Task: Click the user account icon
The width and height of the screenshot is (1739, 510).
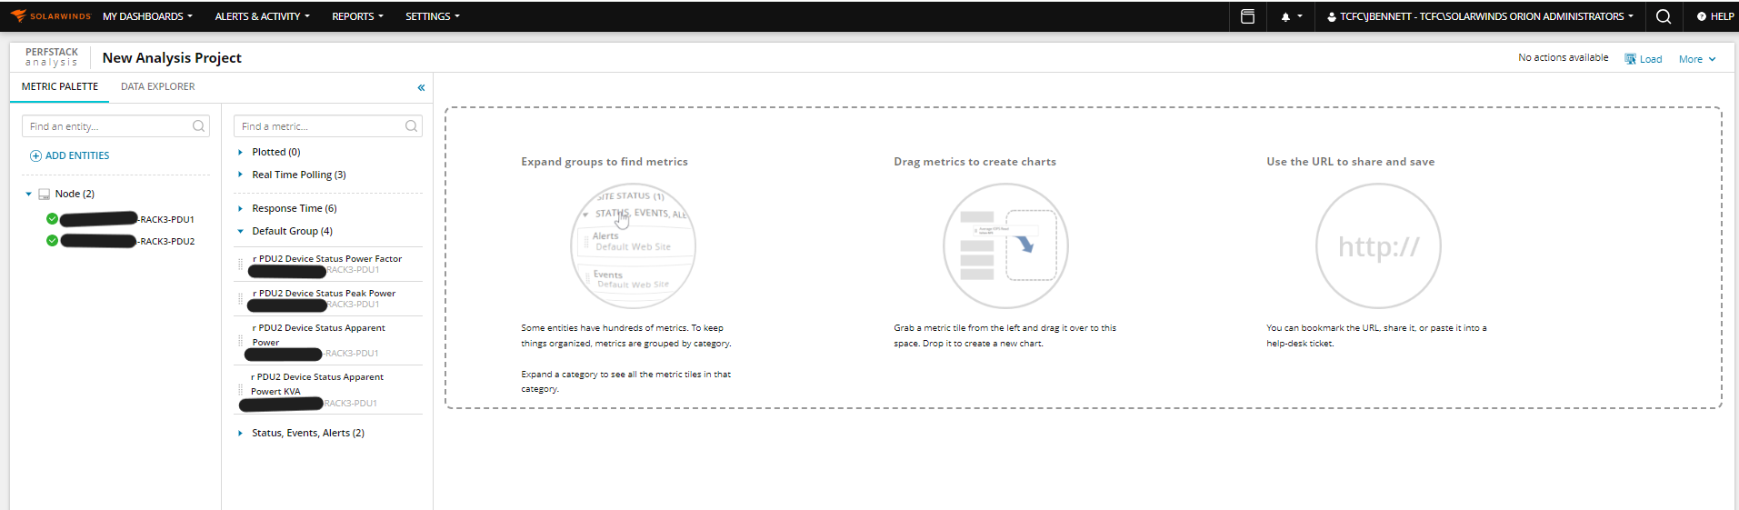Action: [x=1332, y=16]
